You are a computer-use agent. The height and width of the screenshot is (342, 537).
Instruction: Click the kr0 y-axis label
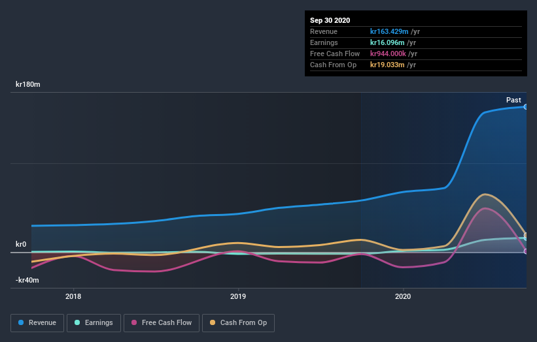pos(21,244)
